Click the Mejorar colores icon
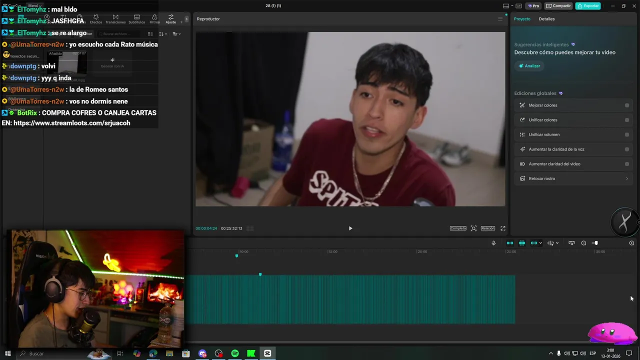This screenshot has width=640, height=360. pyautogui.click(x=522, y=105)
